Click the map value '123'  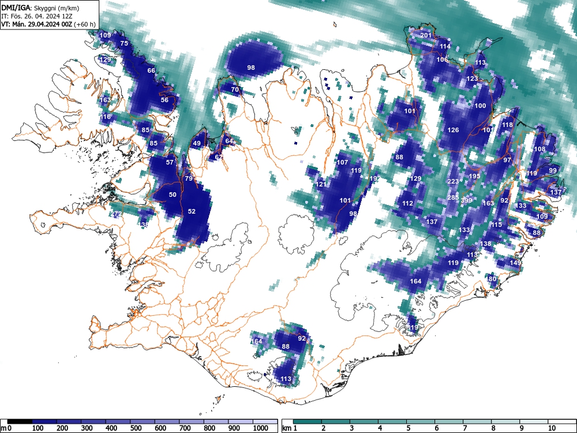[x=472, y=79]
